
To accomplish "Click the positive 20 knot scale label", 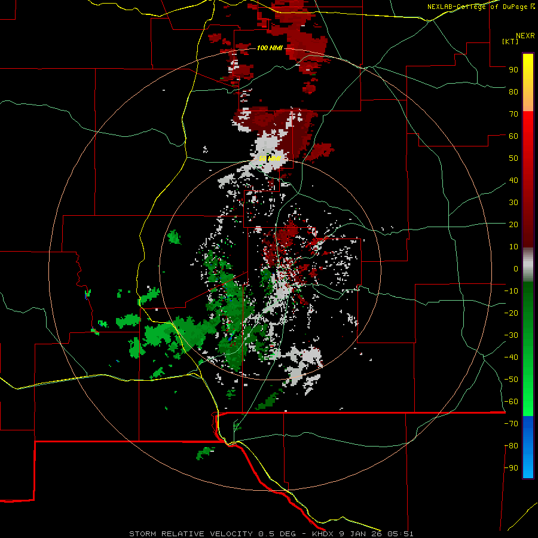I will point(513,224).
